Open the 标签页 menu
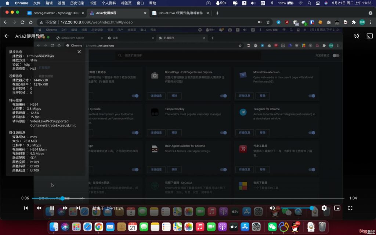The image size is (376, 235). (126, 3)
